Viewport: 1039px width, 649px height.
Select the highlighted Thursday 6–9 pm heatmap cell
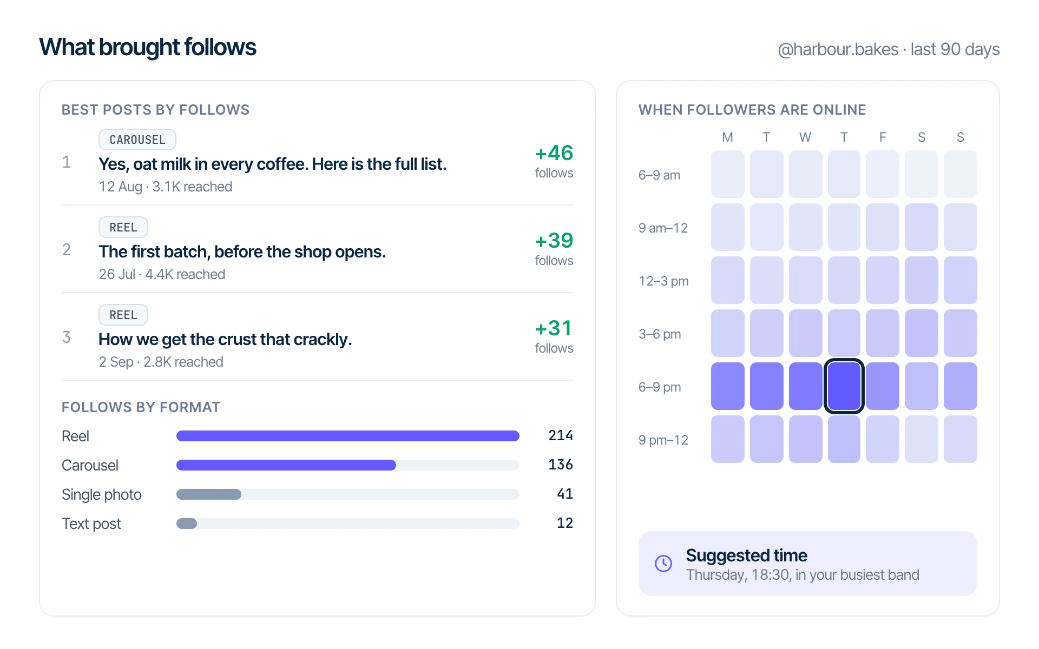click(x=844, y=386)
